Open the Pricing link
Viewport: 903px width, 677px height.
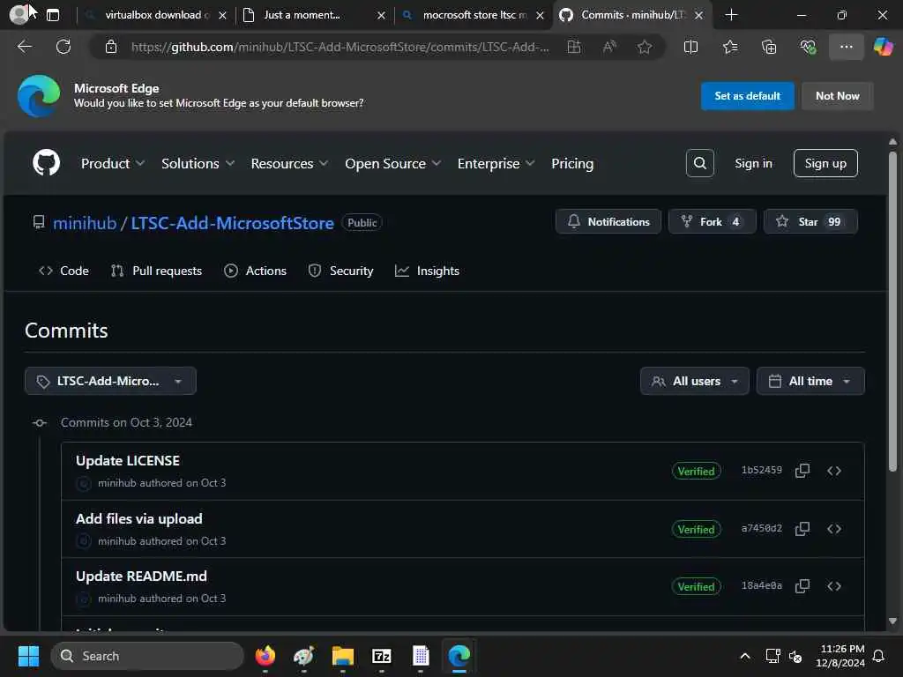(571, 163)
